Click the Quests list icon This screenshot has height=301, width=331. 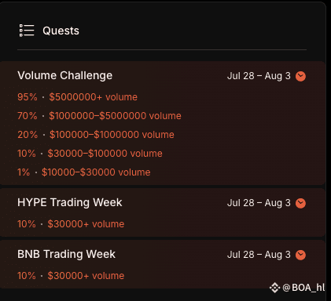pyautogui.click(x=27, y=31)
